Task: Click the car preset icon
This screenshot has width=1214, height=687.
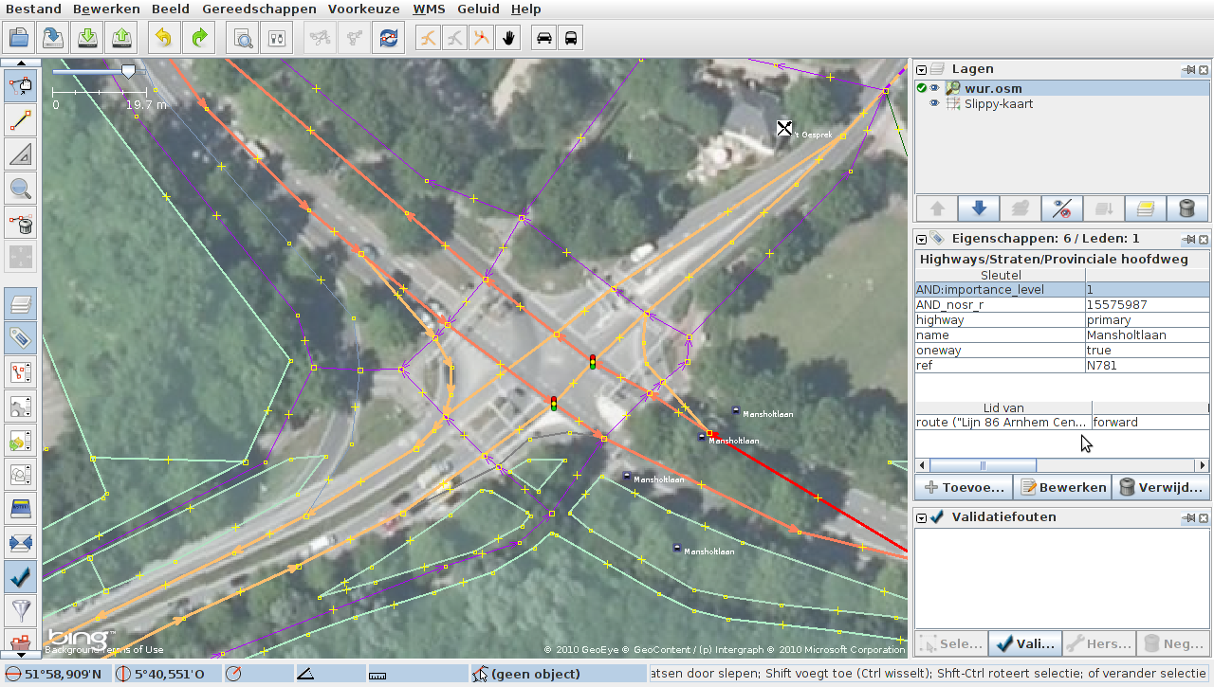Action: [x=544, y=38]
